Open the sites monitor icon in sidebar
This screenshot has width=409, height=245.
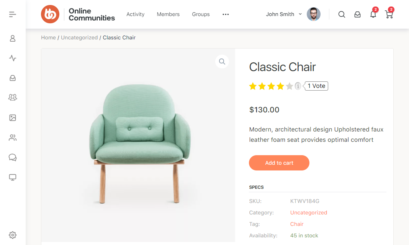(x=13, y=177)
